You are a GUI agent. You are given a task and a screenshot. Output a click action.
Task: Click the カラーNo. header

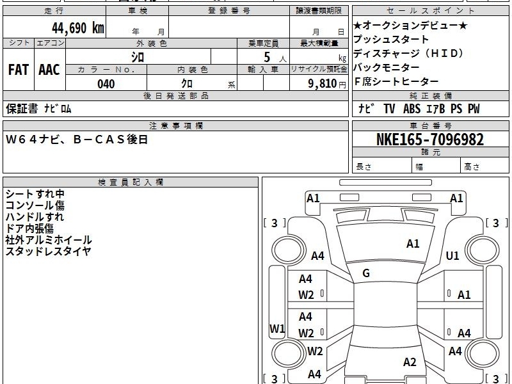pyautogui.click(x=106, y=70)
